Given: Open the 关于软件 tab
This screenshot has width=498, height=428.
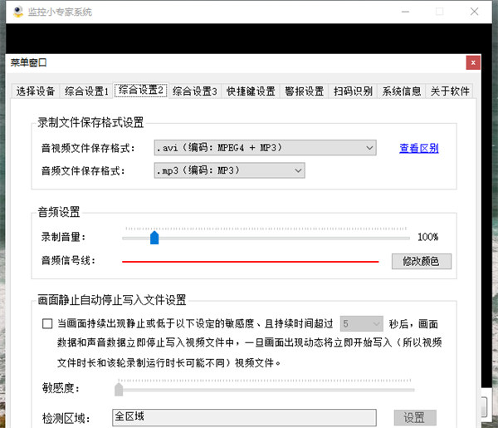Looking at the screenshot, I should tap(450, 91).
